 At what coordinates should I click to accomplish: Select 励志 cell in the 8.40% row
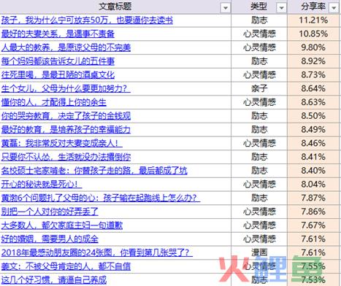pyautogui.click(x=259, y=171)
